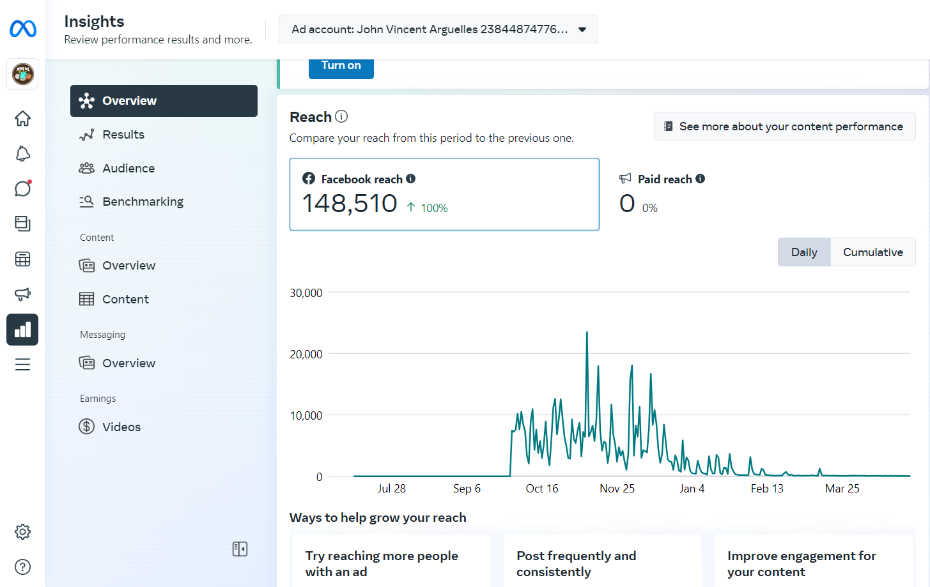Open Benchmarking in the Insights menu
The width and height of the screenshot is (930, 587).
point(143,202)
